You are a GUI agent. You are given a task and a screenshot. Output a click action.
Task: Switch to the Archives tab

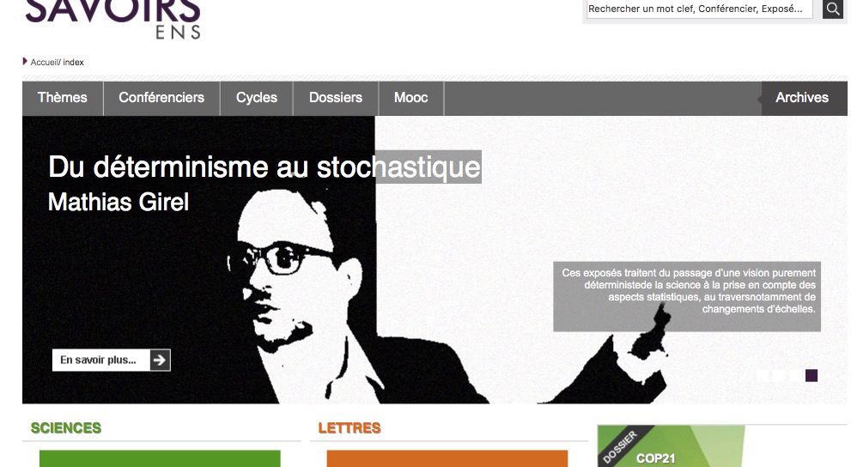[802, 98]
